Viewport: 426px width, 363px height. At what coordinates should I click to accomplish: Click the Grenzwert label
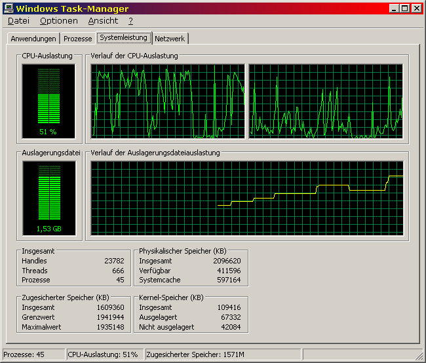pyautogui.click(x=38, y=317)
